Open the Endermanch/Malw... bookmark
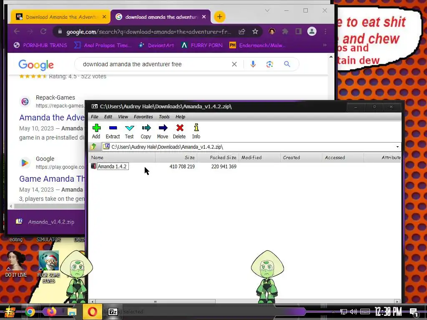 point(258,45)
